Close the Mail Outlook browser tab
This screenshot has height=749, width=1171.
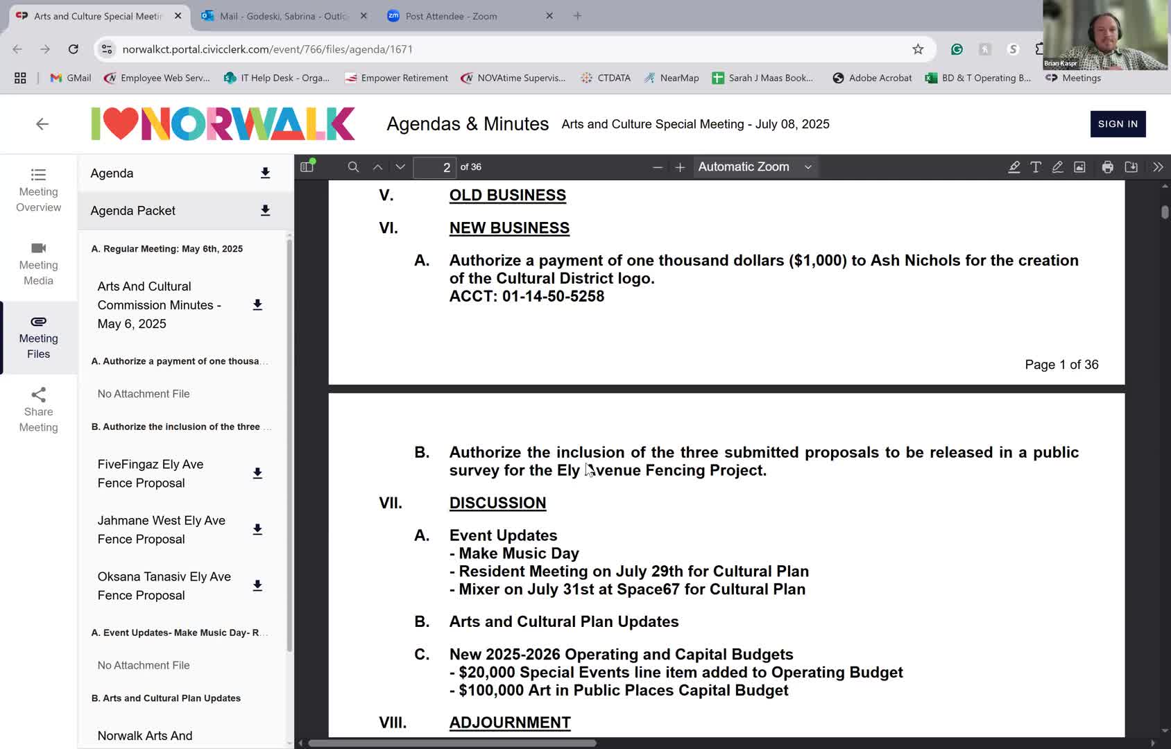pos(364,16)
